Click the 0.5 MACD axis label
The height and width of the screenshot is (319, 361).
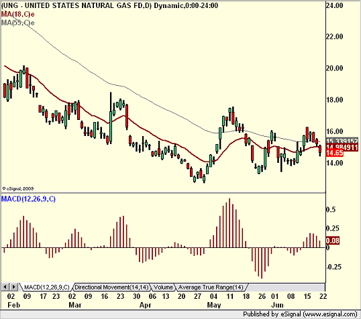tap(331, 210)
